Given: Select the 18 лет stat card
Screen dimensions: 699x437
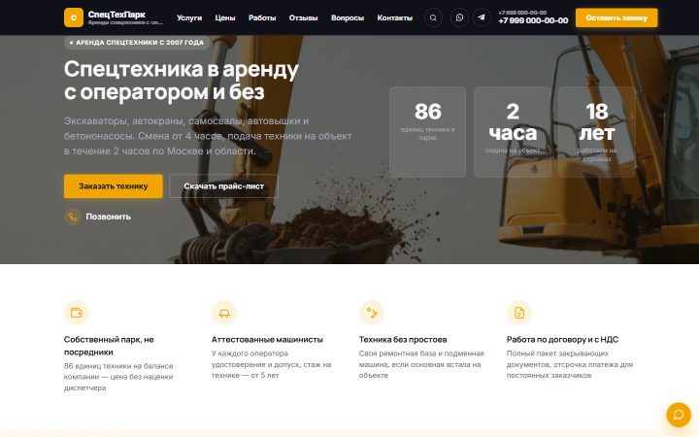Looking at the screenshot, I should click(596, 132).
